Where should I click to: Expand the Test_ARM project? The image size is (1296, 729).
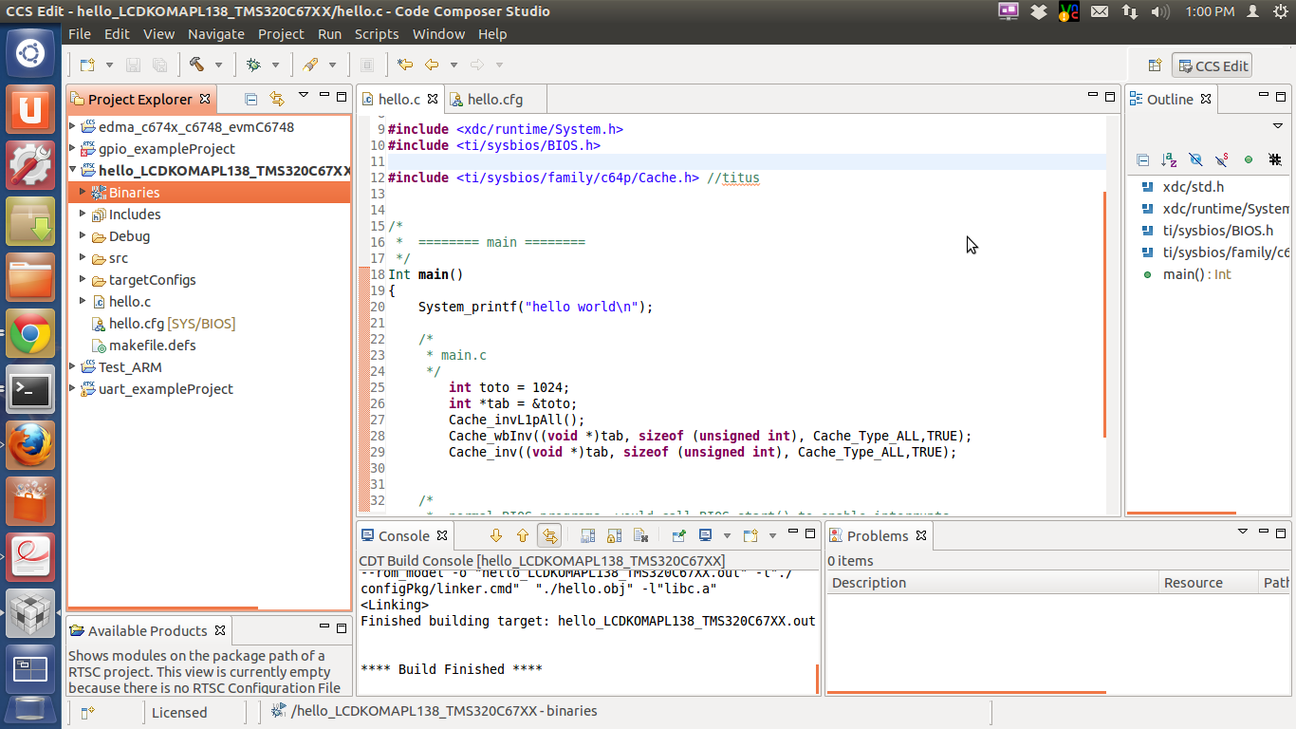73,366
